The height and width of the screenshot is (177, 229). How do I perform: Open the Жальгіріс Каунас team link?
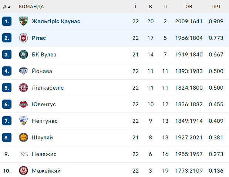[x=56, y=21]
